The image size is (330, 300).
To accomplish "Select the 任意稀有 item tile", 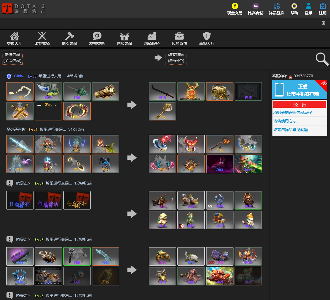I will tap(20, 200).
